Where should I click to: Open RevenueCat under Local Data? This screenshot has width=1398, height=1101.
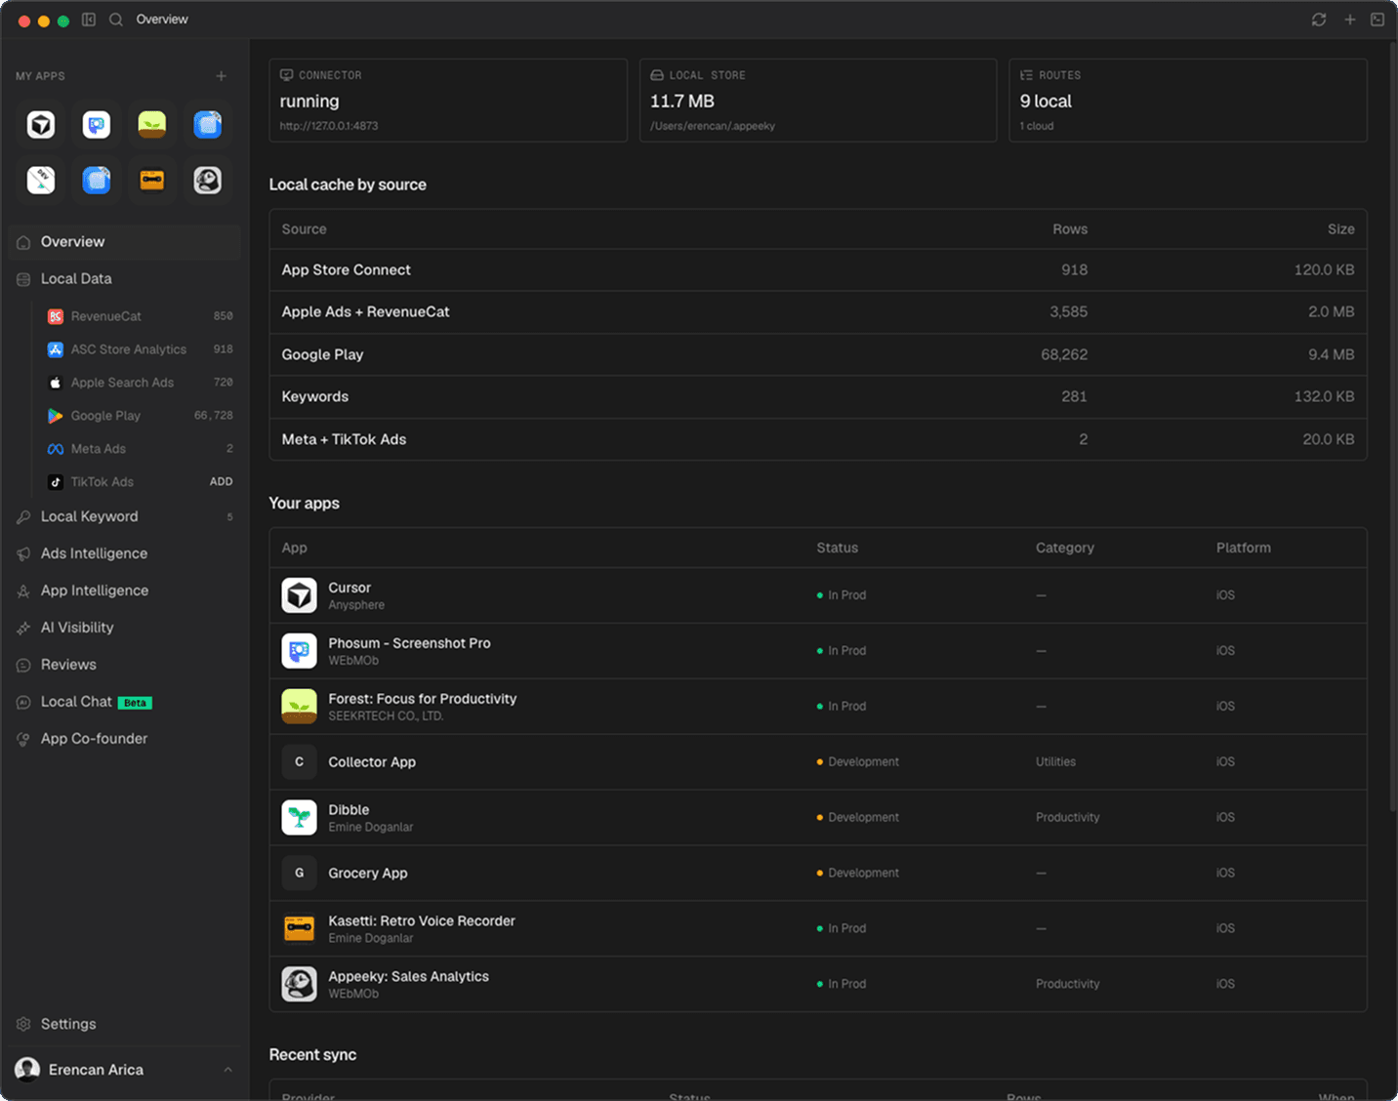(140, 316)
